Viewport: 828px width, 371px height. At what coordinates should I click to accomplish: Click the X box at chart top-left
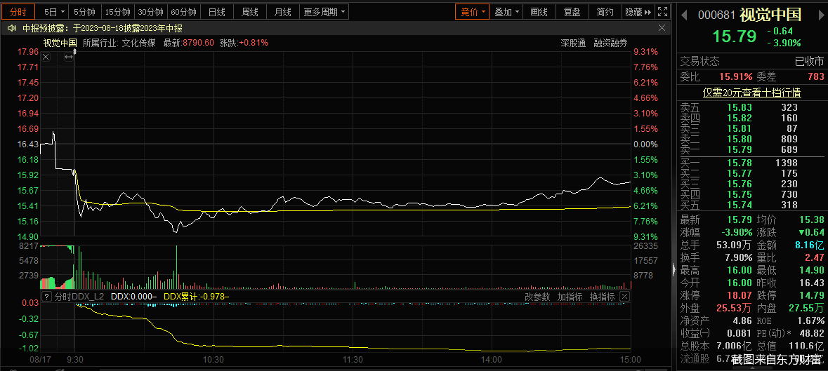tap(46, 57)
